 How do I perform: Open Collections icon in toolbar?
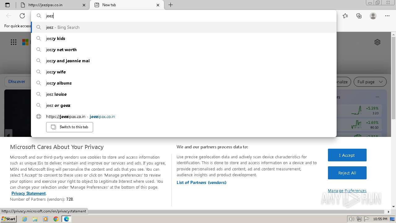(359, 16)
